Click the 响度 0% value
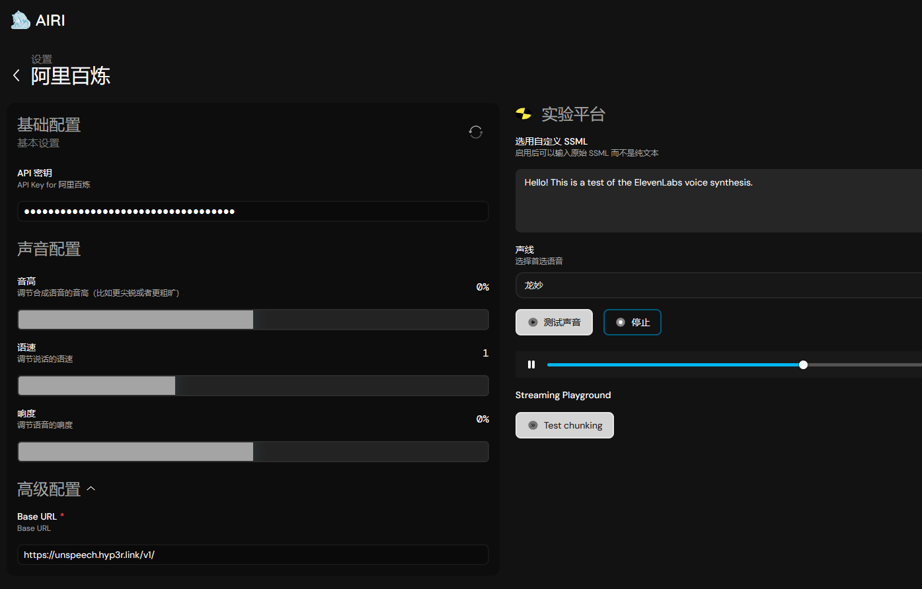This screenshot has width=922, height=589. [x=482, y=419]
